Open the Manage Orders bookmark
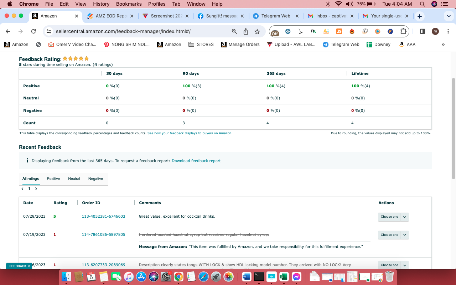 (x=240, y=45)
